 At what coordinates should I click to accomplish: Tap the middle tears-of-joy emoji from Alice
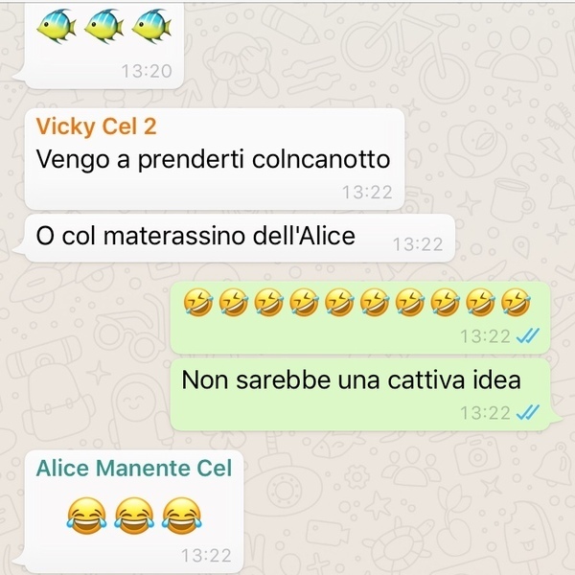pos(134,516)
